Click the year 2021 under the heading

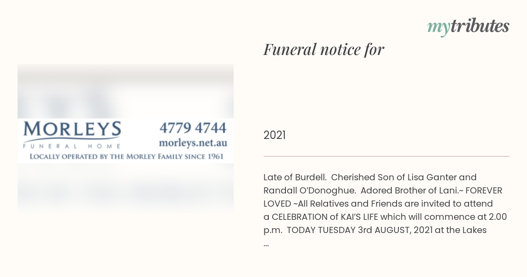(x=274, y=135)
